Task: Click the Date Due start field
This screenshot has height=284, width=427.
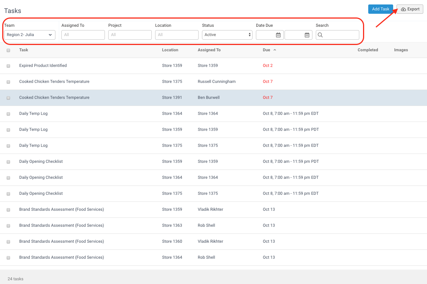Action: pos(270,35)
